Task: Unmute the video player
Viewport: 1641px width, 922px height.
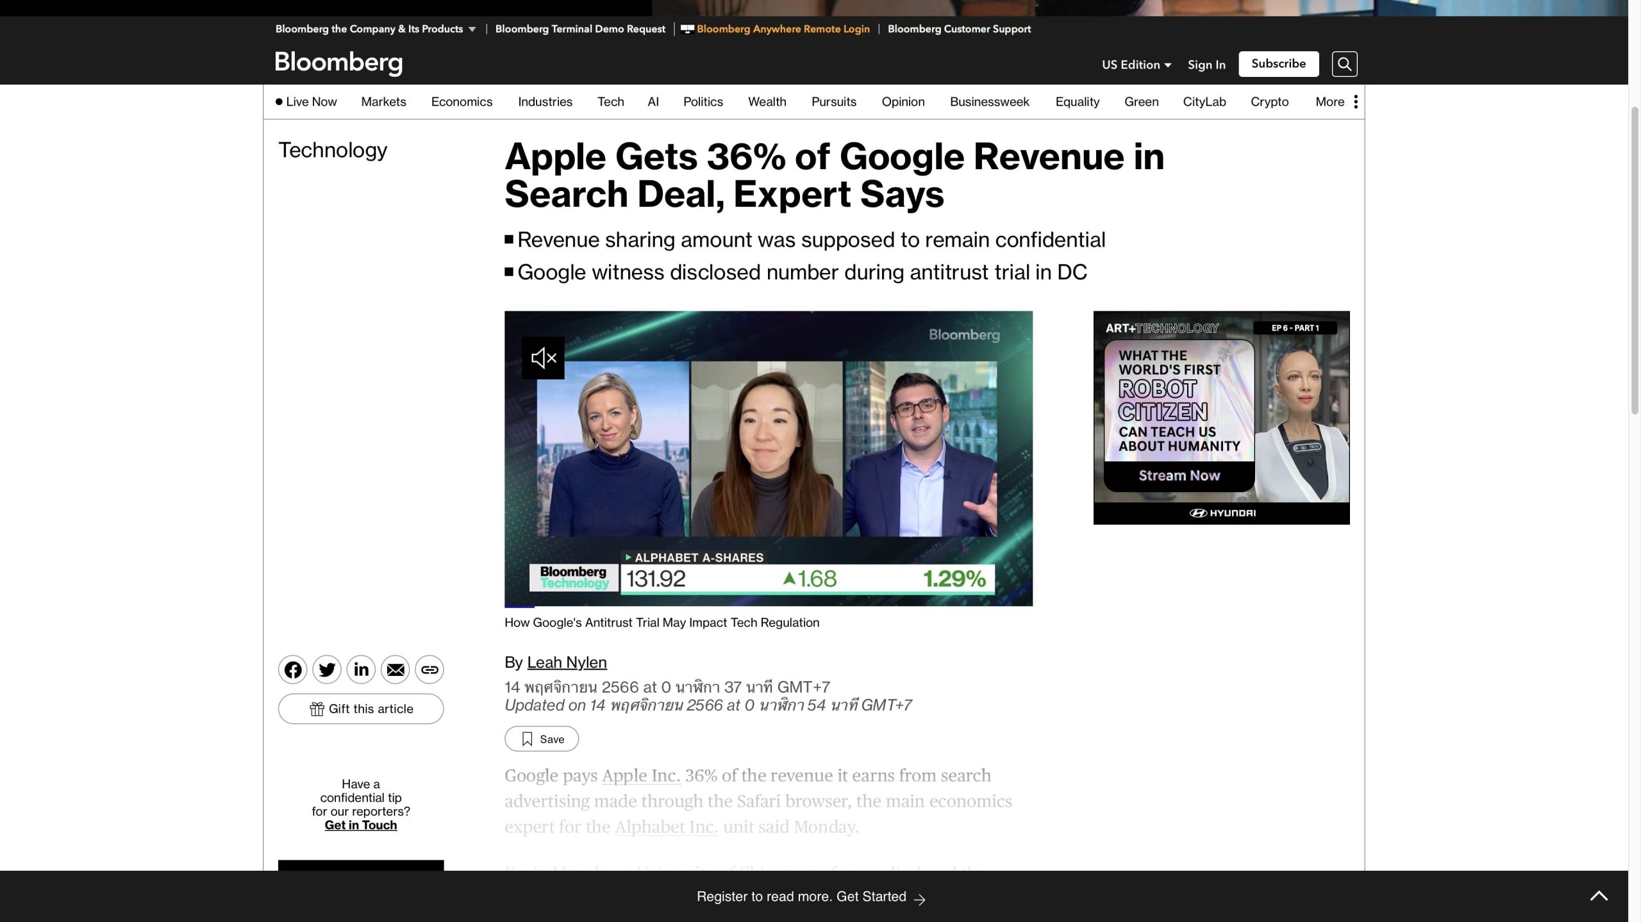Action: click(x=543, y=358)
